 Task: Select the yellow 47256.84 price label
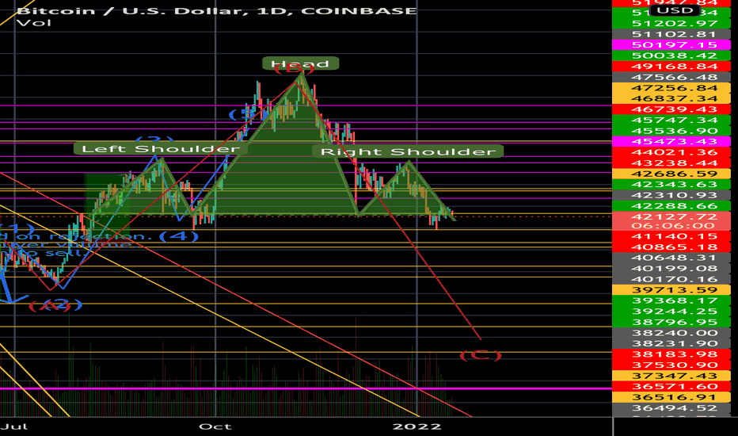click(x=671, y=88)
